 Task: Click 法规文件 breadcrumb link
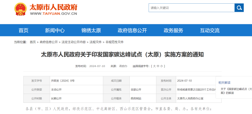(96, 42)
